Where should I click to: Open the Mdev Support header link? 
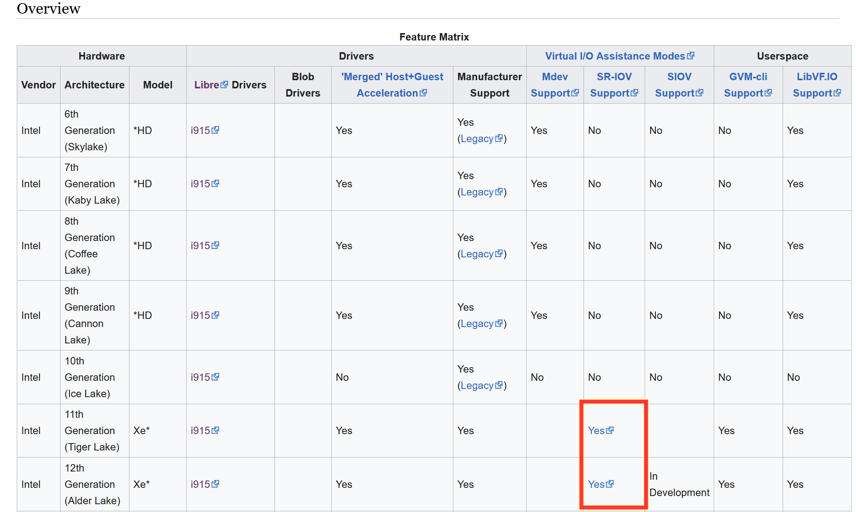[x=555, y=85]
